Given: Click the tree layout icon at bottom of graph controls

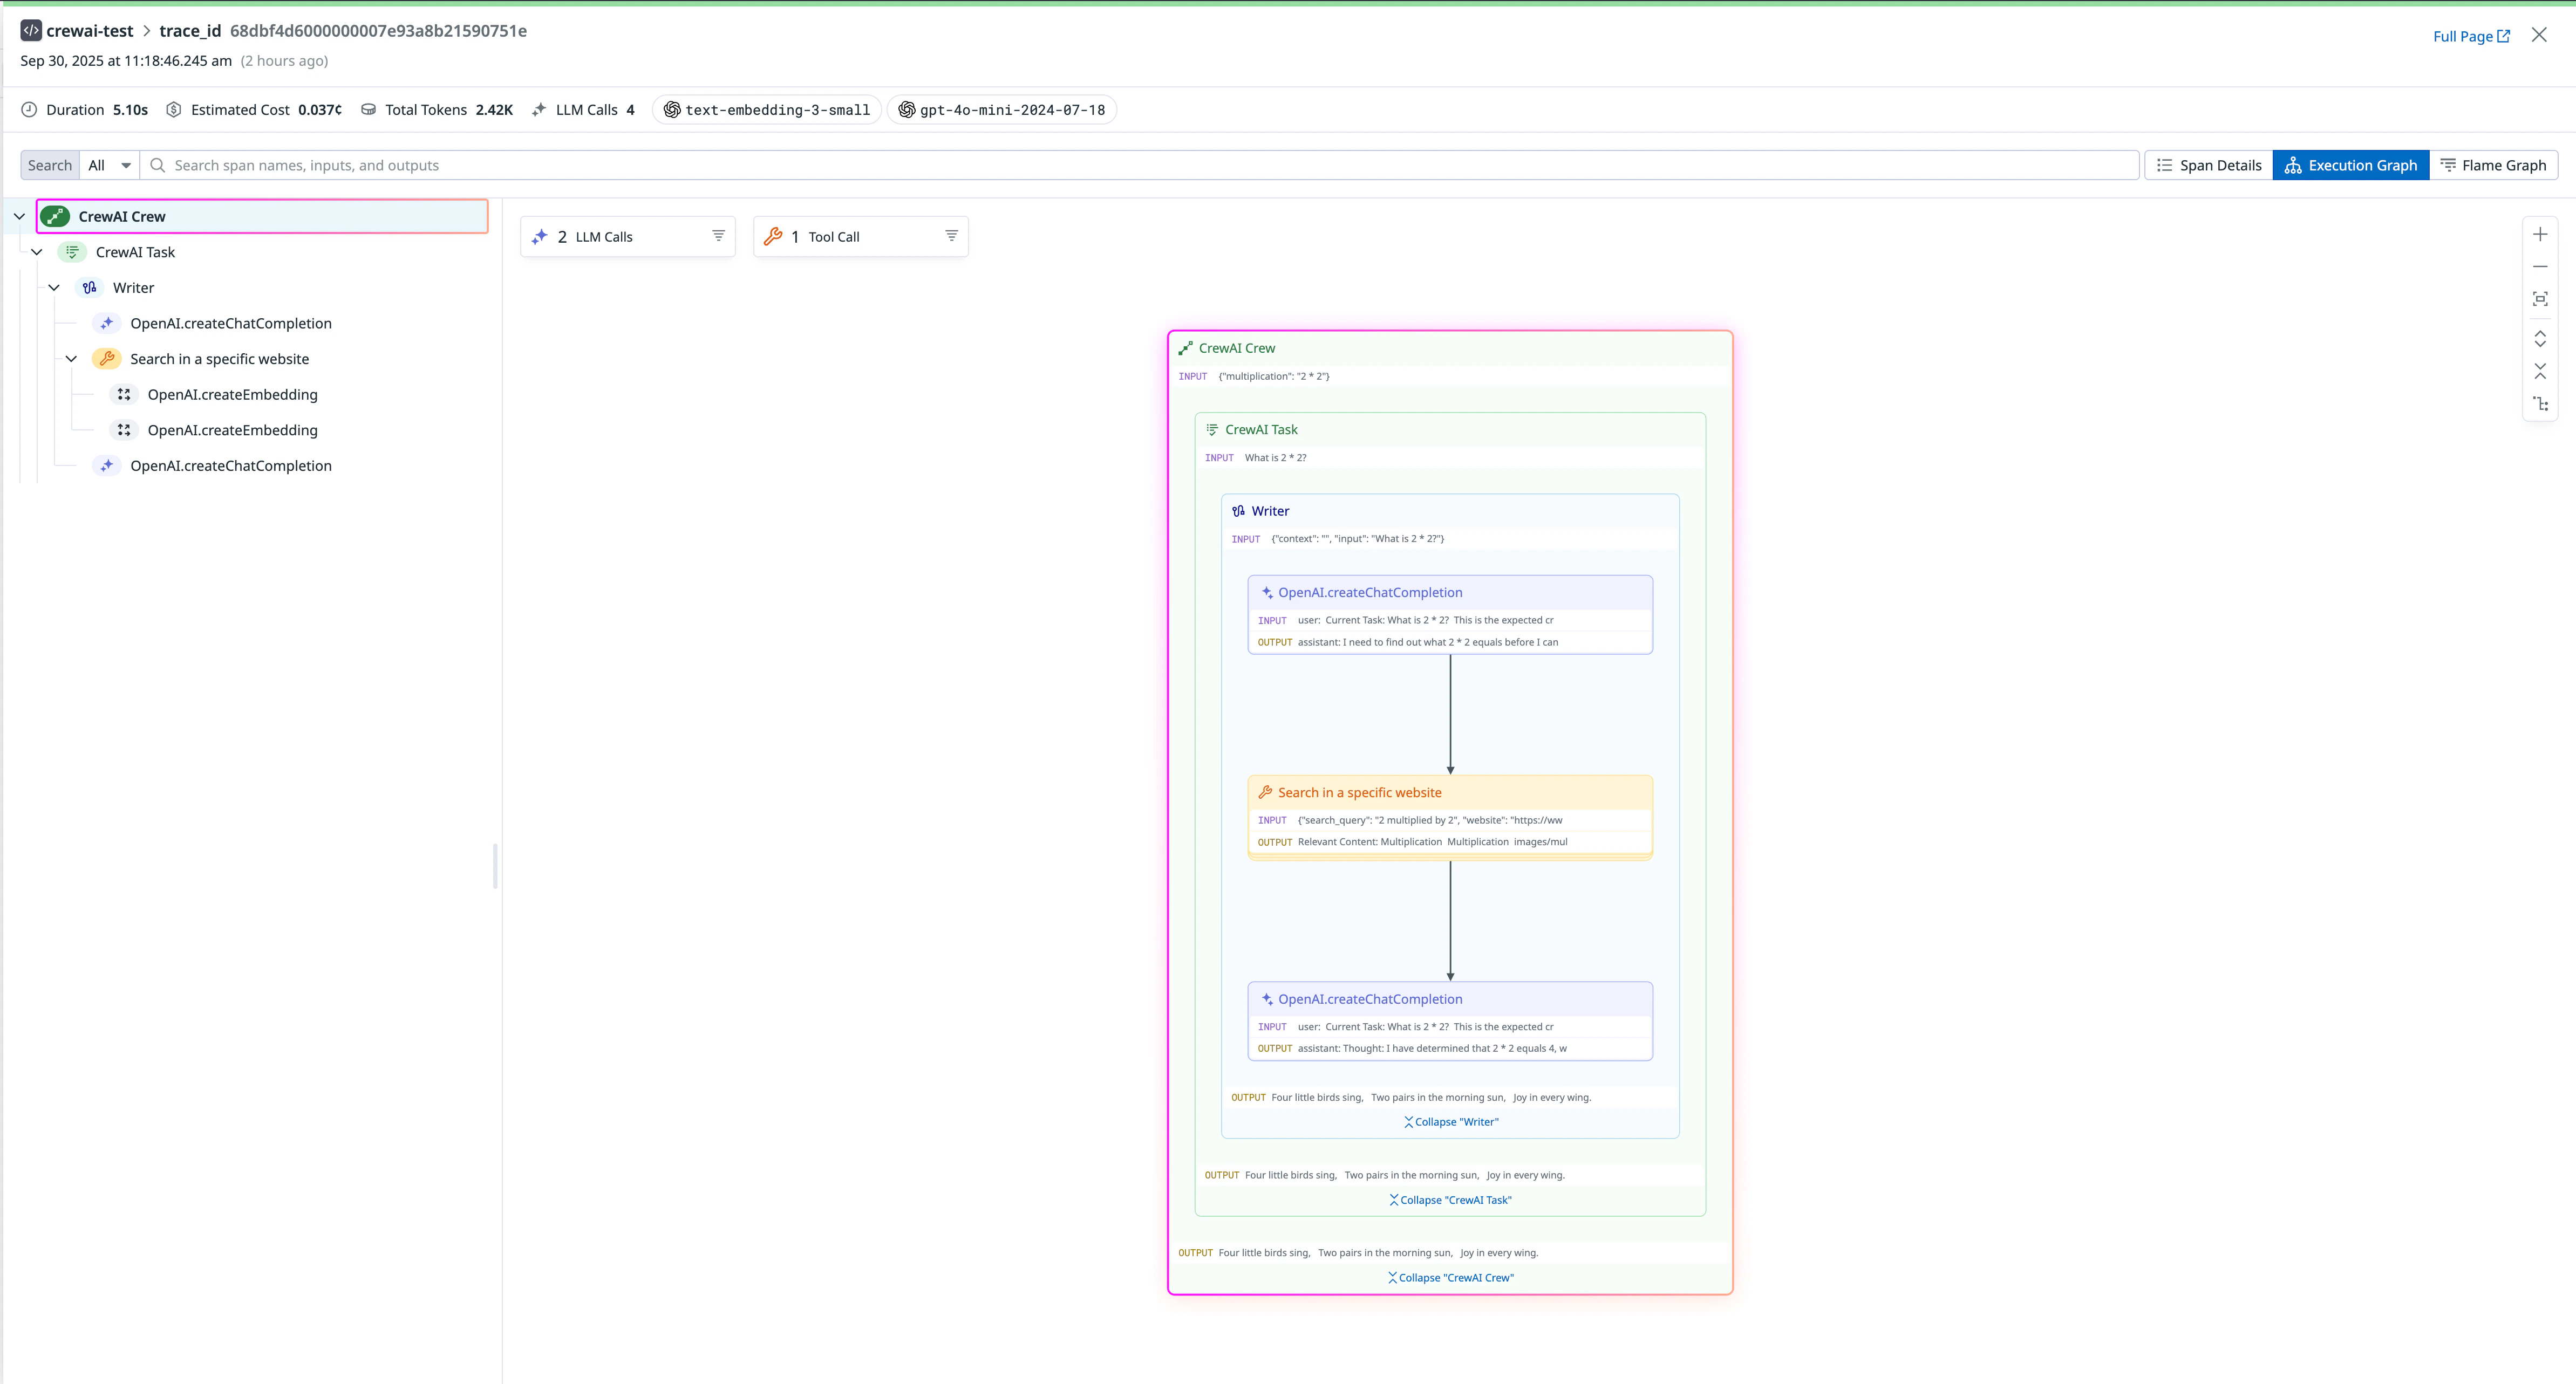Looking at the screenshot, I should coord(2541,403).
